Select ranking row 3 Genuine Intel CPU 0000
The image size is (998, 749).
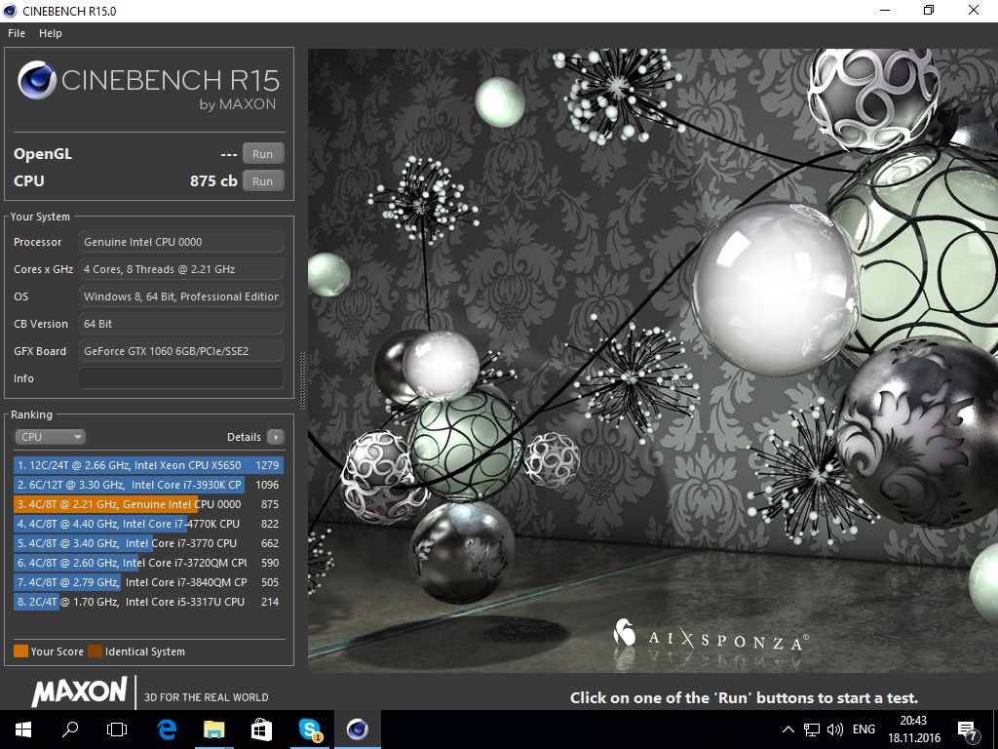click(x=148, y=504)
